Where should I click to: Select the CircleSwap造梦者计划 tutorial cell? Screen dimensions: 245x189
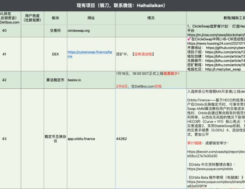(x=216, y=31)
